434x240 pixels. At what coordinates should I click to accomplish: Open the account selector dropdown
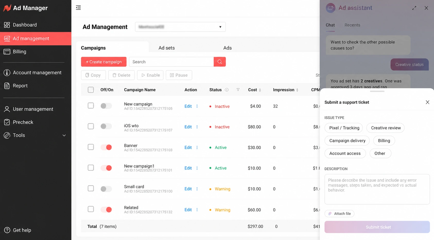(180, 27)
